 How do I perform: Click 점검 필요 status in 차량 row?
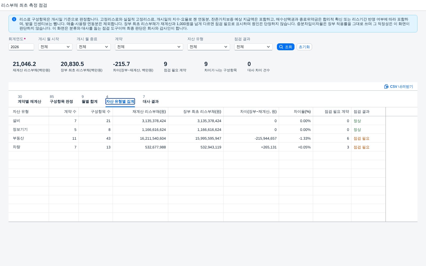tap(361, 147)
